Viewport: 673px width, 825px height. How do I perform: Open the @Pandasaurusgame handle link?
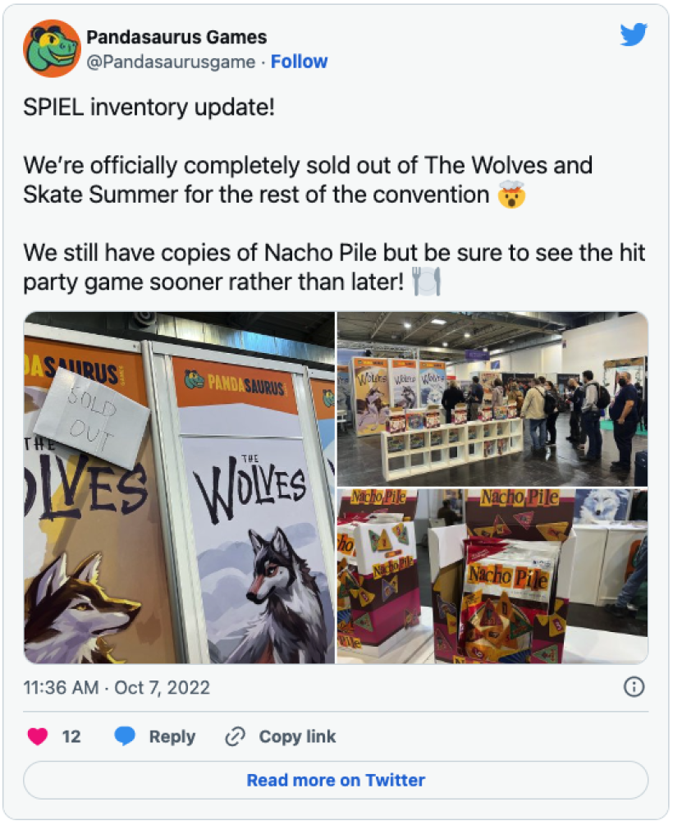coord(171,62)
